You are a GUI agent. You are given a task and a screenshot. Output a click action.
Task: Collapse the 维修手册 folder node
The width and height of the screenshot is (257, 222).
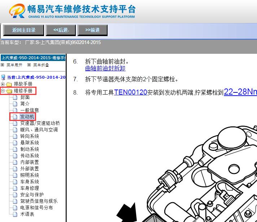point(3,91)
